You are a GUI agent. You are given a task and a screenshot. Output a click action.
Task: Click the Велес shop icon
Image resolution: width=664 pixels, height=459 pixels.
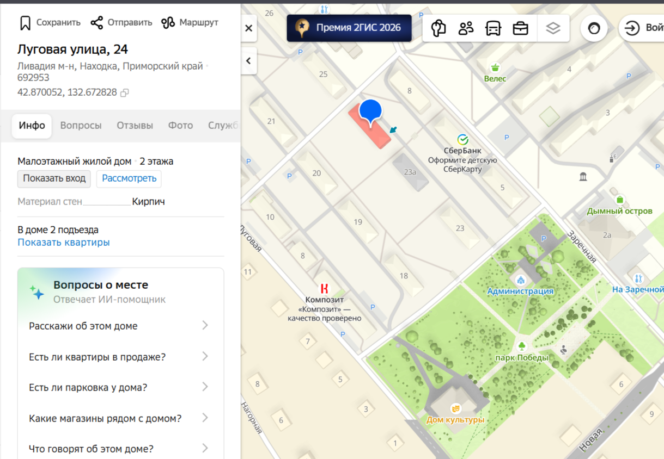[x=495, y=68]
